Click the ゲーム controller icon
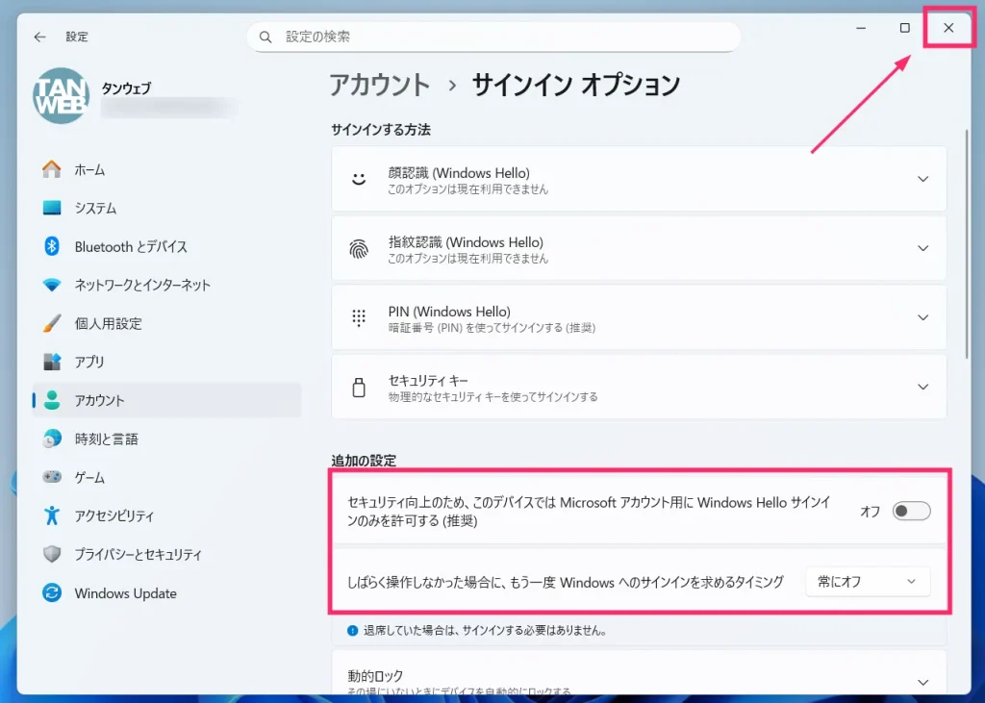Viewport: 985px width, 703px height. coord(52,477)
